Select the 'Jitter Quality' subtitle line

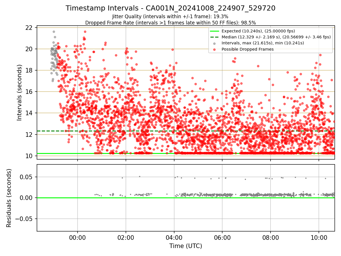tap(170, 16)
